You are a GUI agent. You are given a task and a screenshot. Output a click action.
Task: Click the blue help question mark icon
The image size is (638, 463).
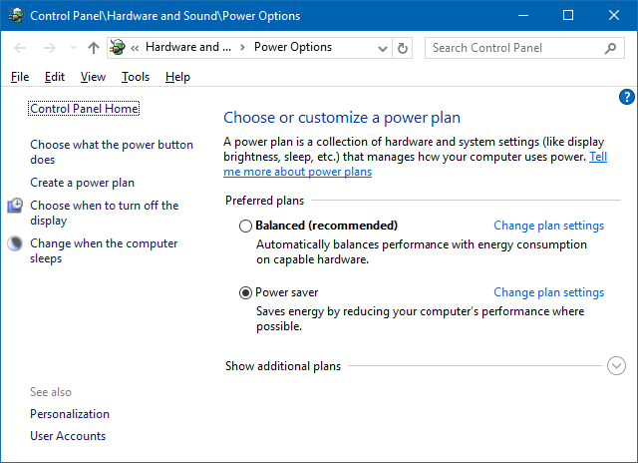click(626, 97)
